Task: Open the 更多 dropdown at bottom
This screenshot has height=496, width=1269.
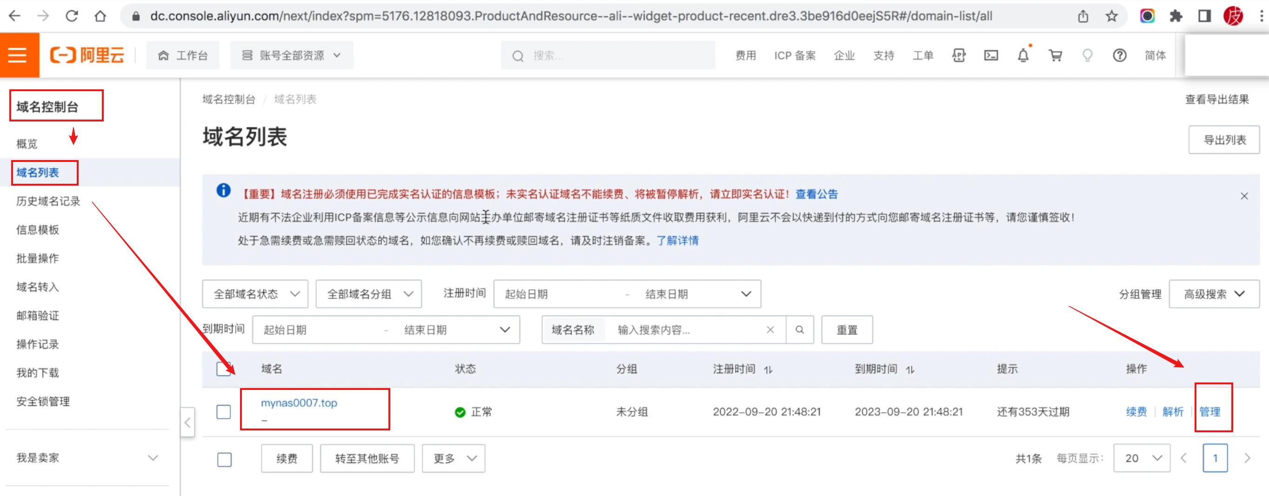Action: point(453,458)
